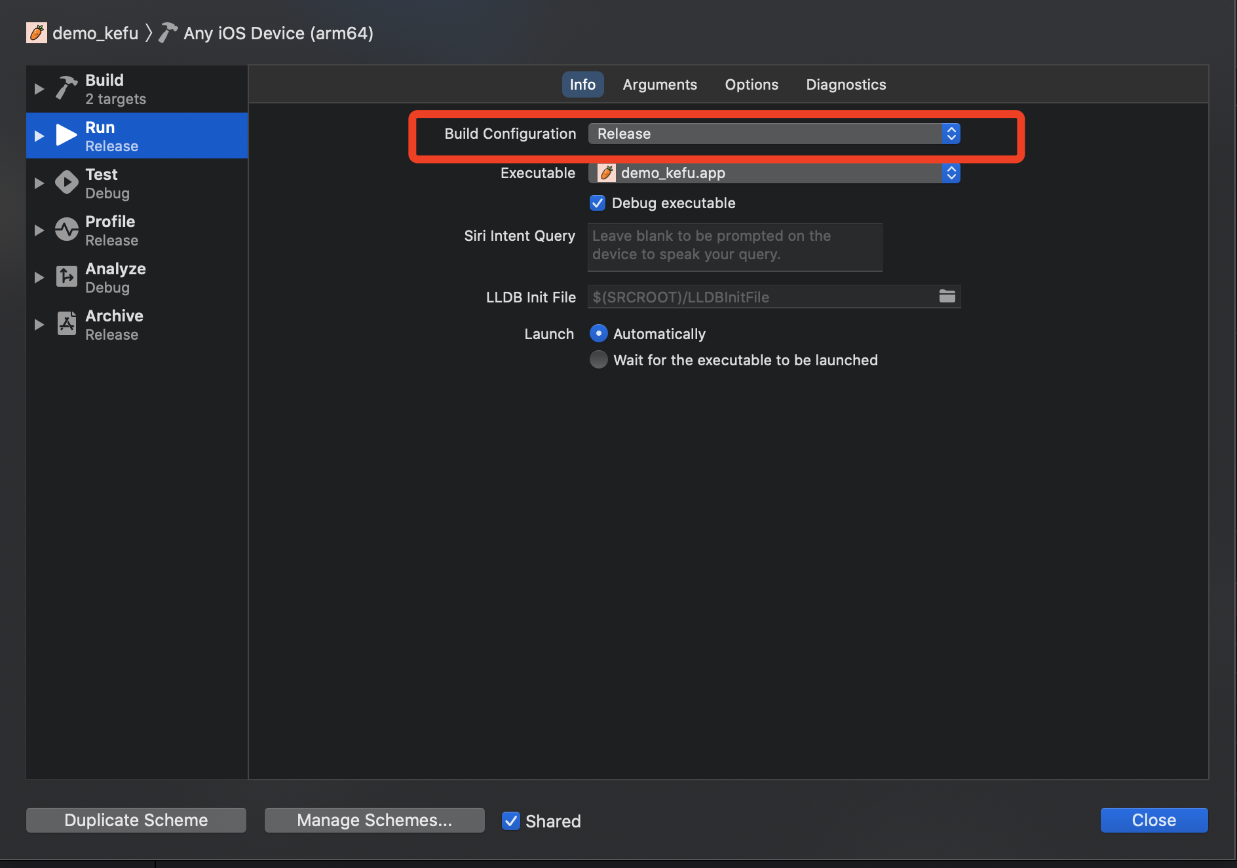
Task: Select the Profile Release row
Action: (x=137, y=230)
